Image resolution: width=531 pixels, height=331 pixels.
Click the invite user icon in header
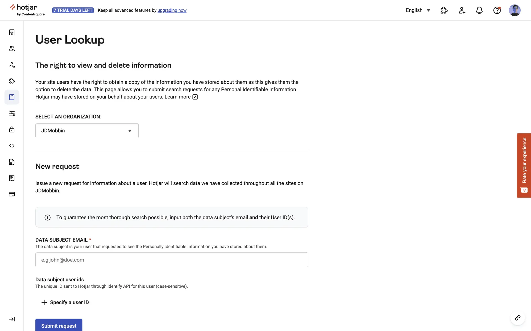(462, 10)
